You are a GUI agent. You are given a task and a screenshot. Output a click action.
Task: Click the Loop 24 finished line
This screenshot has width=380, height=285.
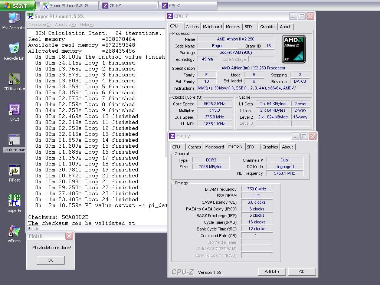(x=86, y=199)
